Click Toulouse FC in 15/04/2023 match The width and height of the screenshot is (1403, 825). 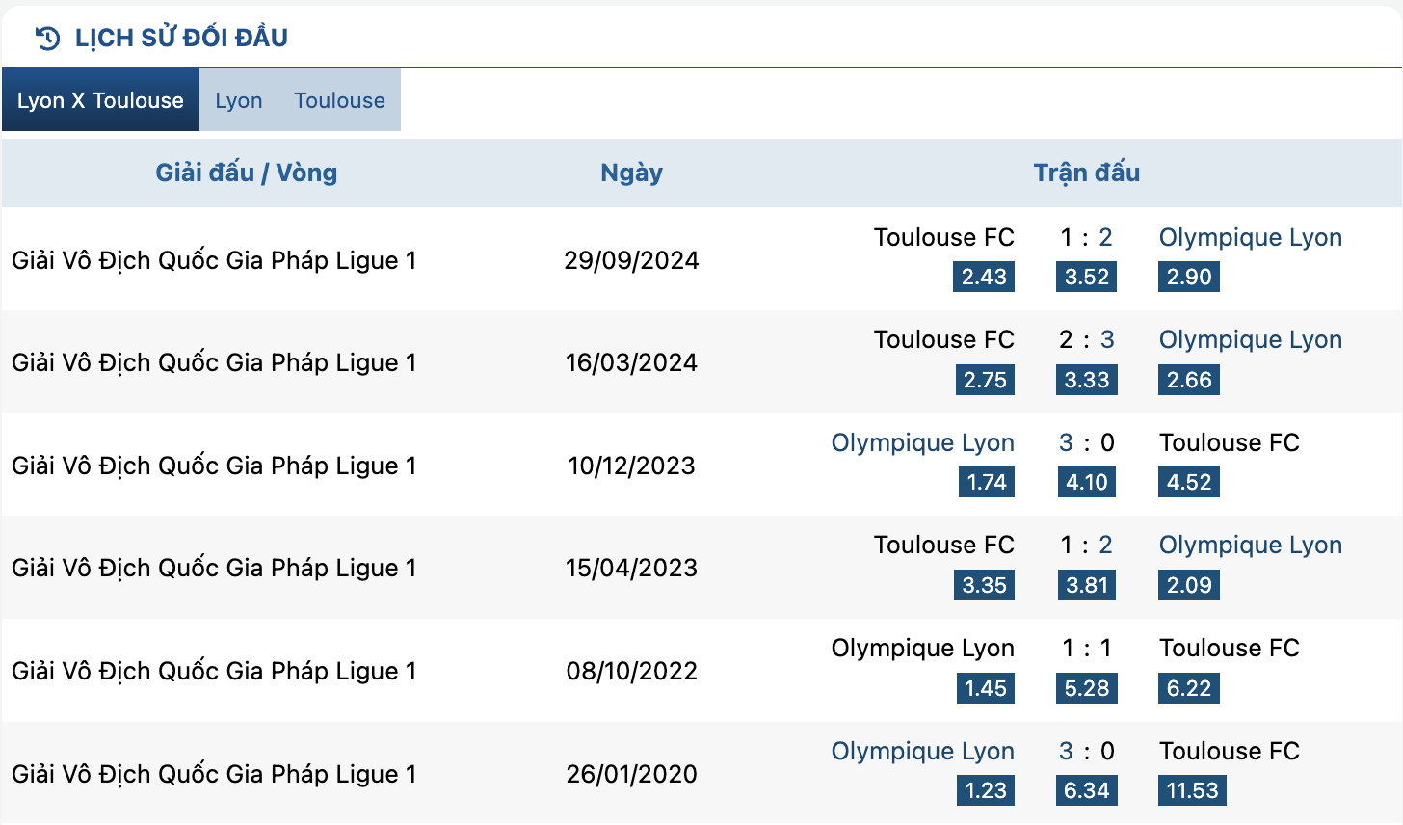(x=943, y=545)
